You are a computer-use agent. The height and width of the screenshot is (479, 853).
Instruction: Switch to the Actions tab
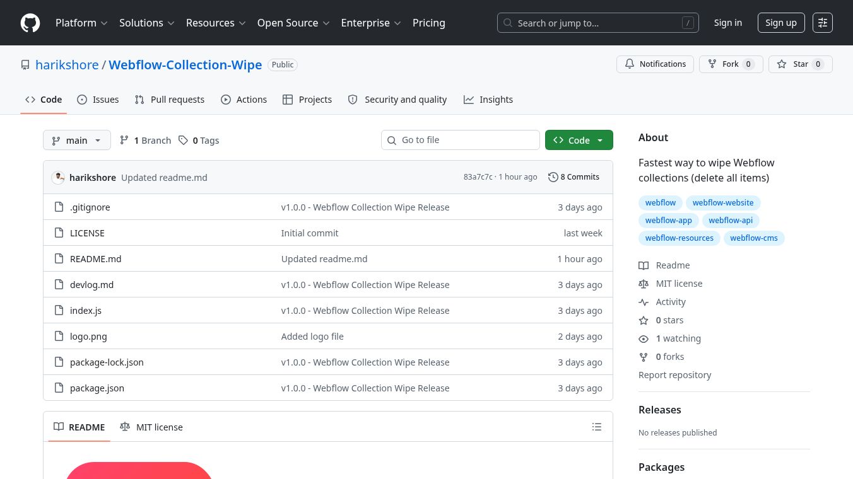244,100
